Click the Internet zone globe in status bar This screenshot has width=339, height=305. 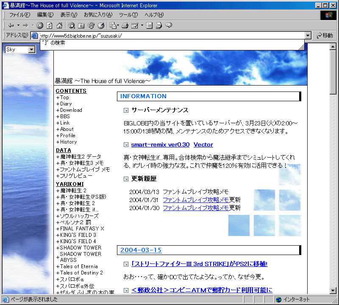click(x=279, y=299)
